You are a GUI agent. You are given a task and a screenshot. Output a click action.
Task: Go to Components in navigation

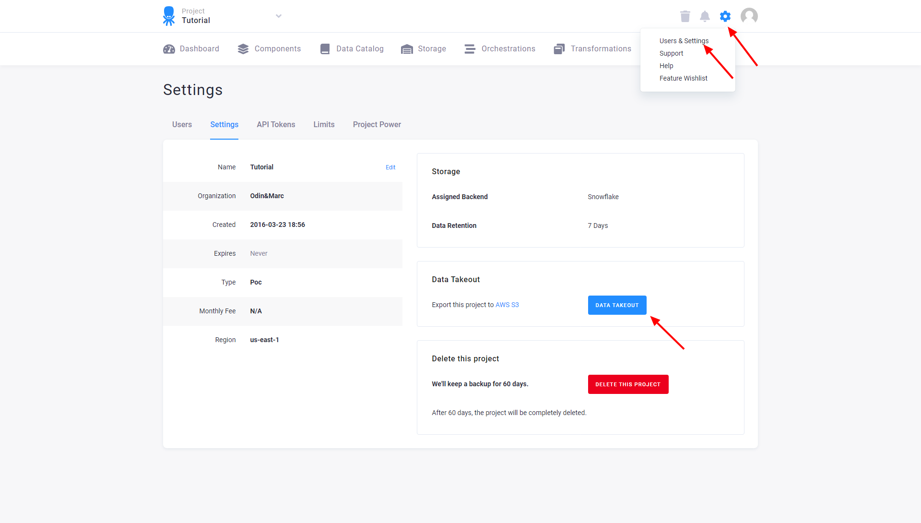pyautogui.click(x=269, y=49)
